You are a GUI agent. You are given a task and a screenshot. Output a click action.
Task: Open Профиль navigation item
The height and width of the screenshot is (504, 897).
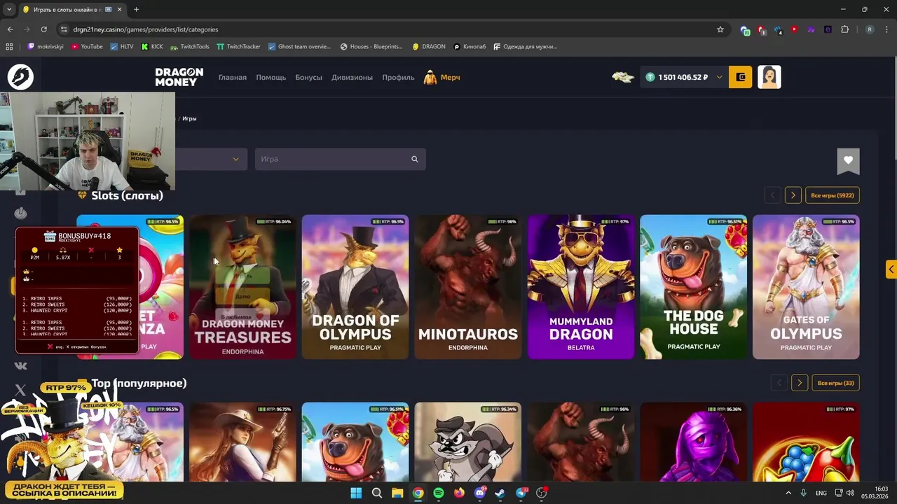point(398,77)
